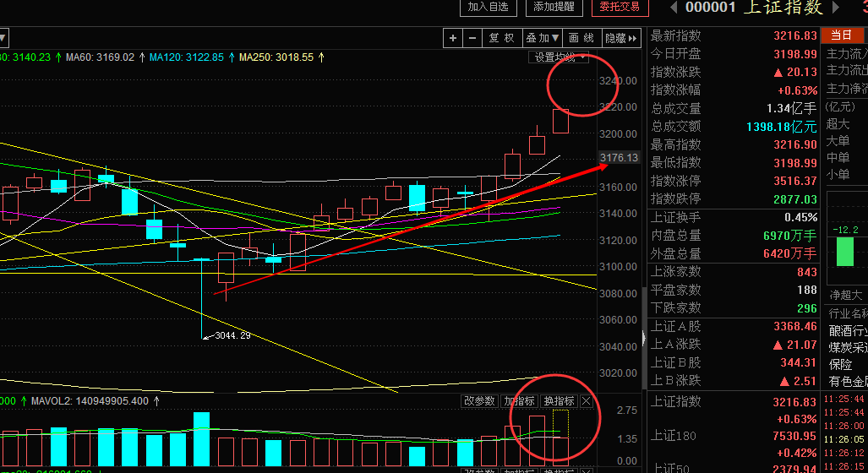
Task: Select 上证A股 value 3368.46
Action: coord(795,326)
